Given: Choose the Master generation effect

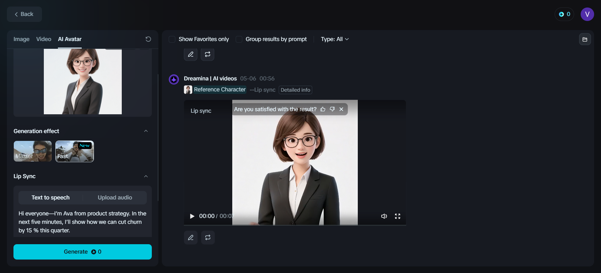Looking at the screenshot, I should tap(33, 151).
